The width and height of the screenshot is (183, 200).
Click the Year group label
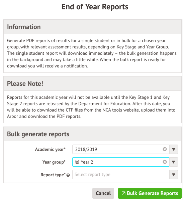click(54, 162)
